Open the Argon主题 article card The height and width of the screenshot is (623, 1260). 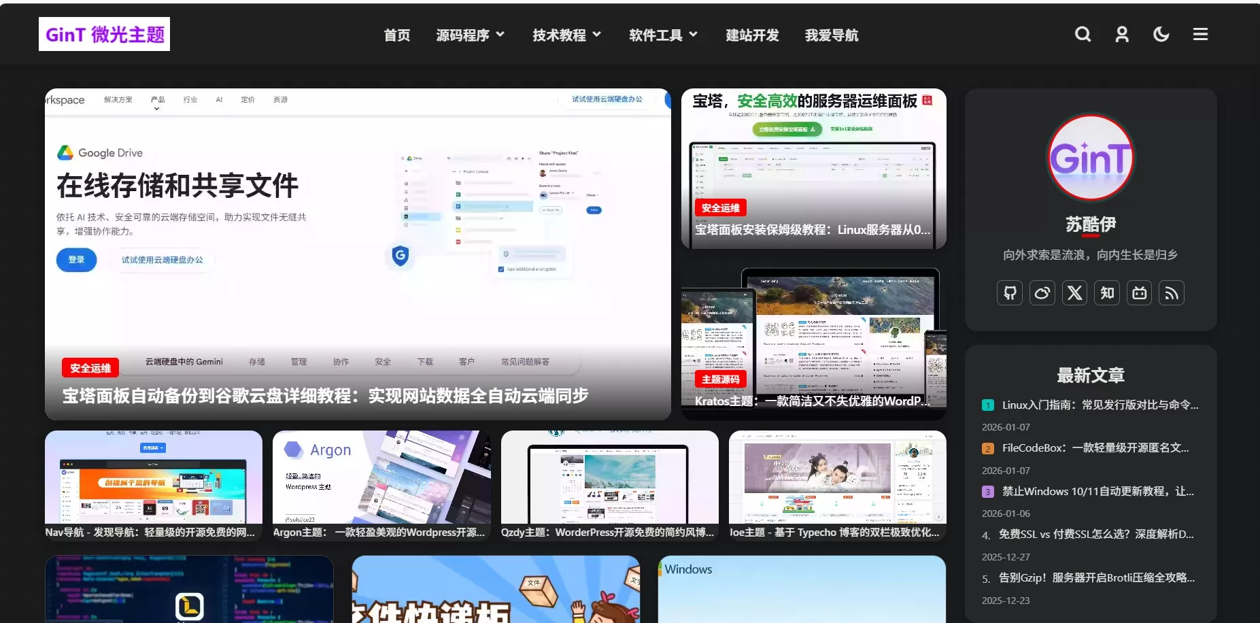click(x=381, y=486)
